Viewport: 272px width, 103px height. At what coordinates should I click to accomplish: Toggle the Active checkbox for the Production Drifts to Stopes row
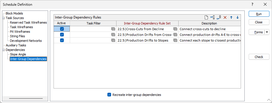[62, 40]
